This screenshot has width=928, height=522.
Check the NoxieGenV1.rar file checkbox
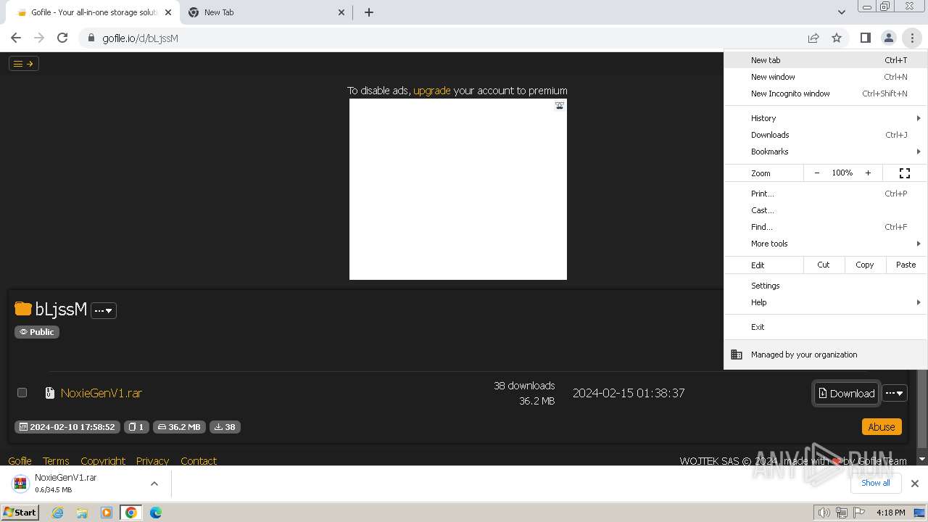tap(22, 392)
